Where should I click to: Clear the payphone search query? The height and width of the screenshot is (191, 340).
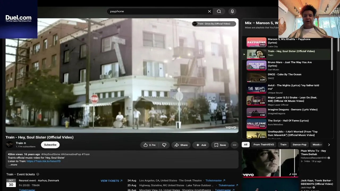coord(209,11)
